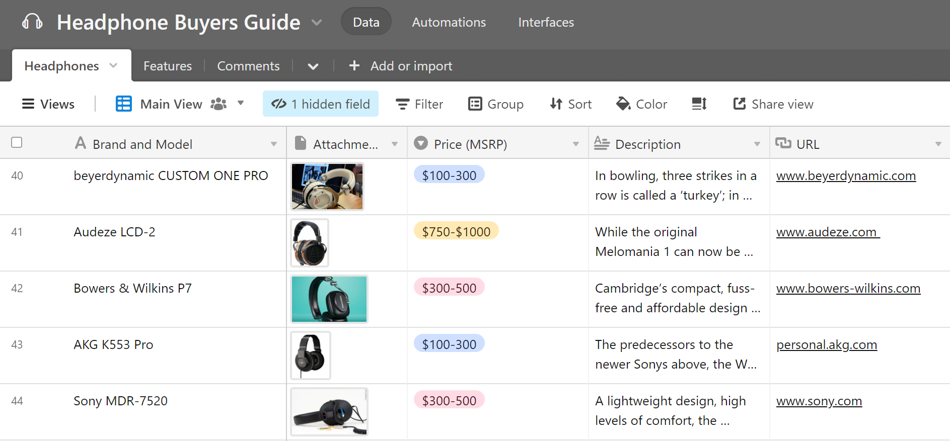Click the row height icon
Image resolution: width=950 pixels, height=441 pixels.
tap(699, 104)
